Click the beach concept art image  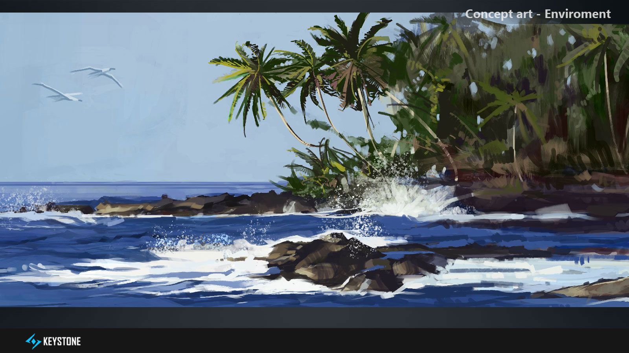click(x=314, y=160)
